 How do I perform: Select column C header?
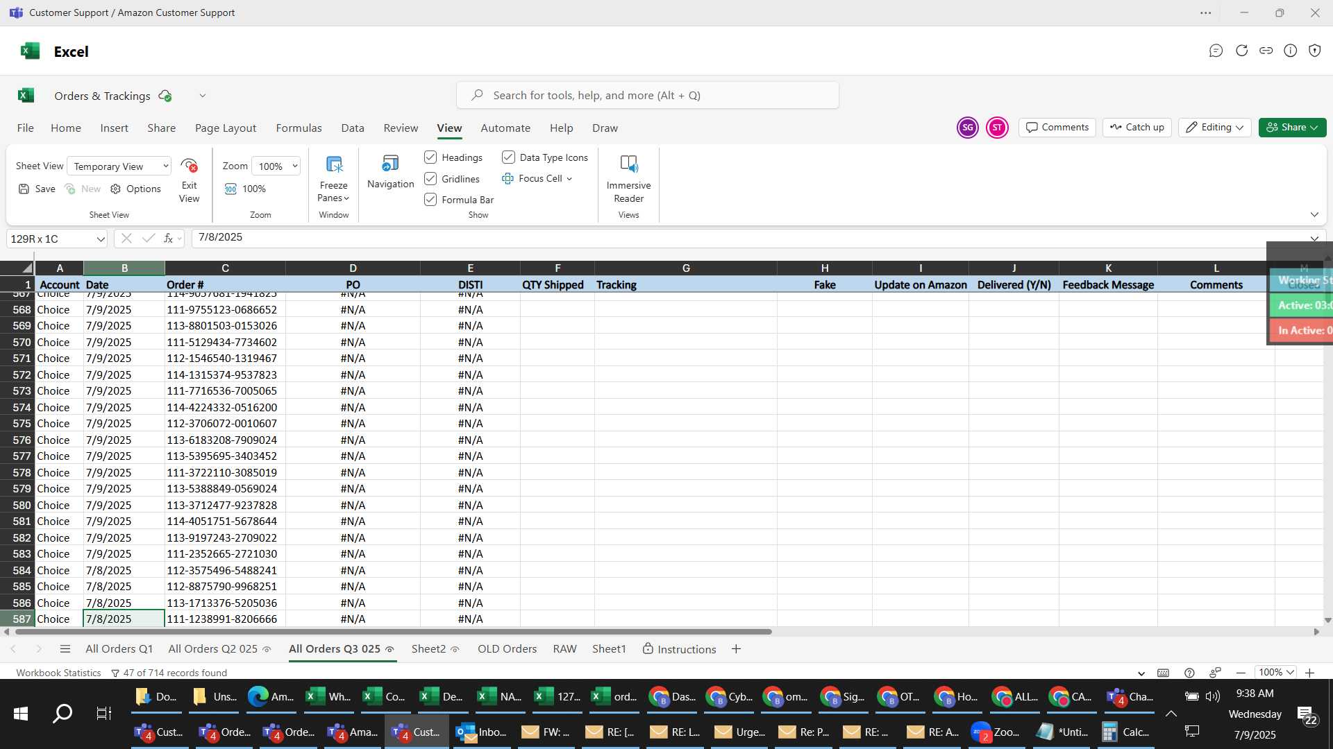click(225, 268)
